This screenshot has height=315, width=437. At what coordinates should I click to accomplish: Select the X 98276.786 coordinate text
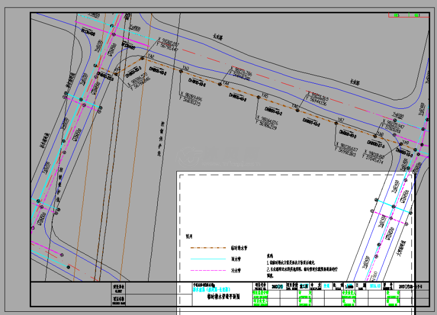pos(241,71)
